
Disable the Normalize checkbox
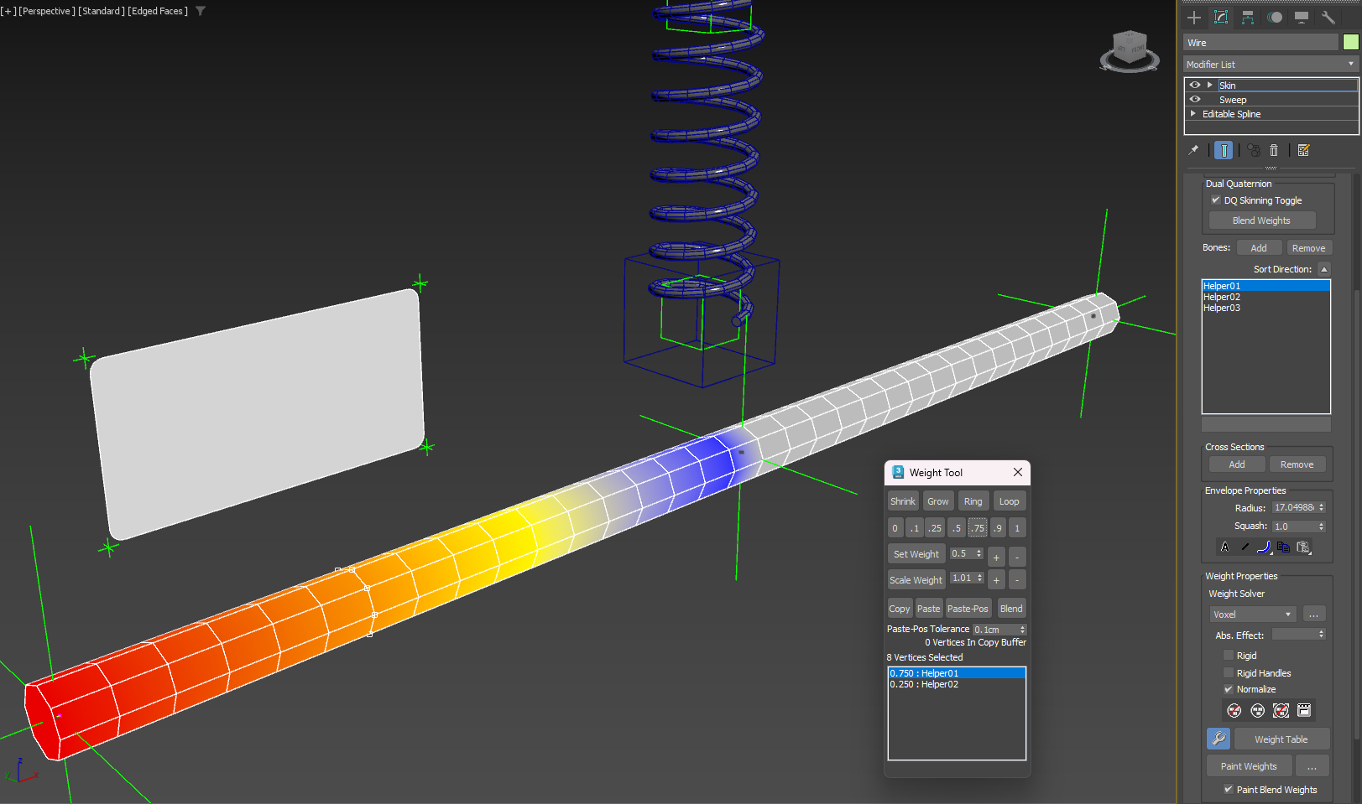(x=1229, y=689)
